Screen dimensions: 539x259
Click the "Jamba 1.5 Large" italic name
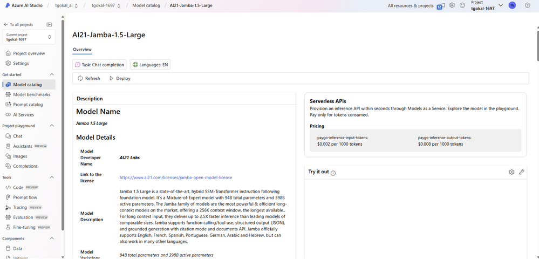[92, 123]
